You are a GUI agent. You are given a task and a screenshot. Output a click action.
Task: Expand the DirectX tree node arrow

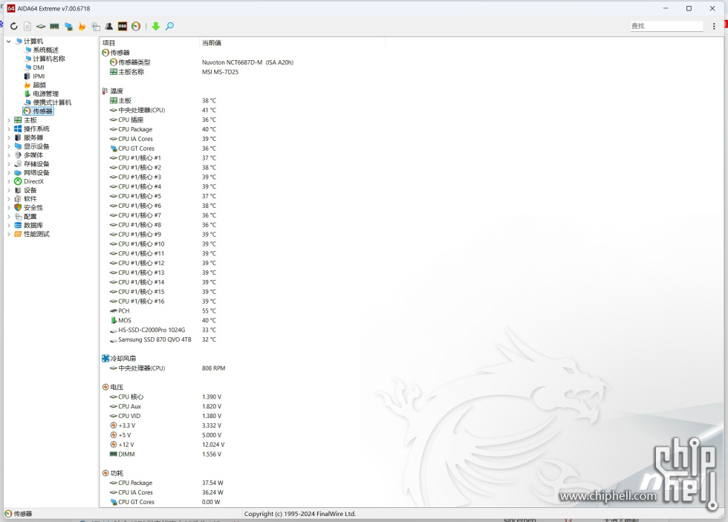tap(9, 181)
